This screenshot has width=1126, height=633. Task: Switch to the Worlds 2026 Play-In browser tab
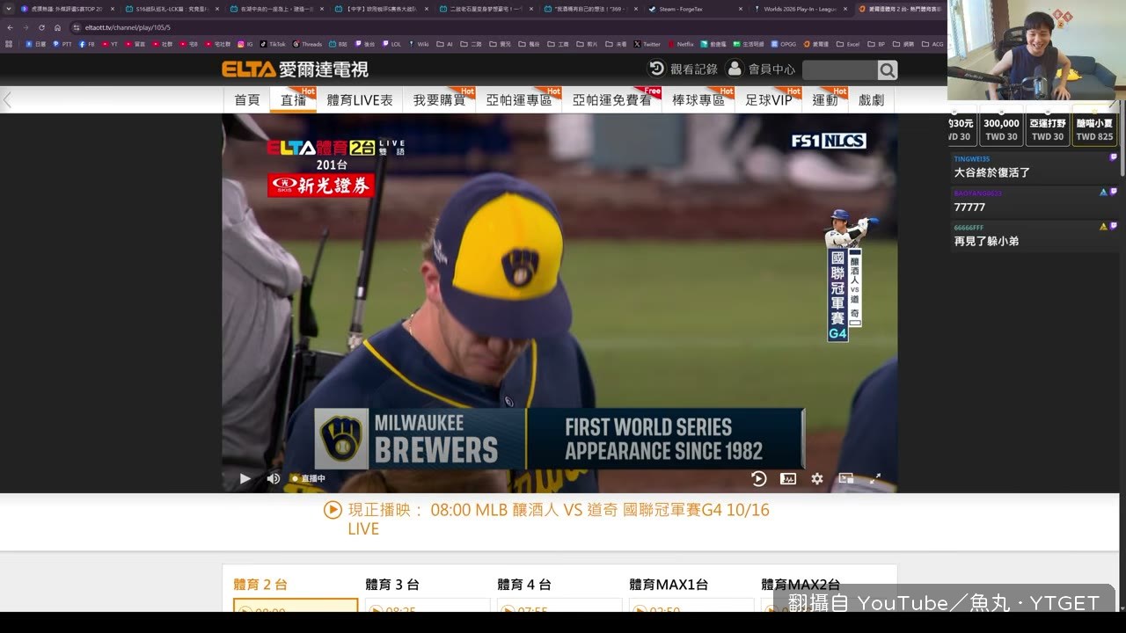pyautogui.click(x=801, y=9)
